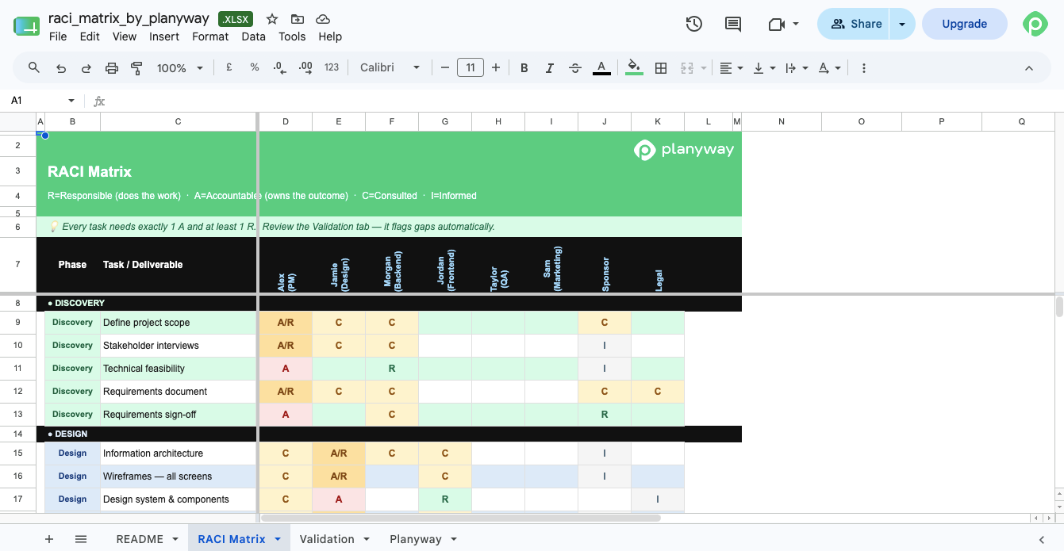
Task: Select column D header
Action: pyautogui.click(x=286, y=121)
